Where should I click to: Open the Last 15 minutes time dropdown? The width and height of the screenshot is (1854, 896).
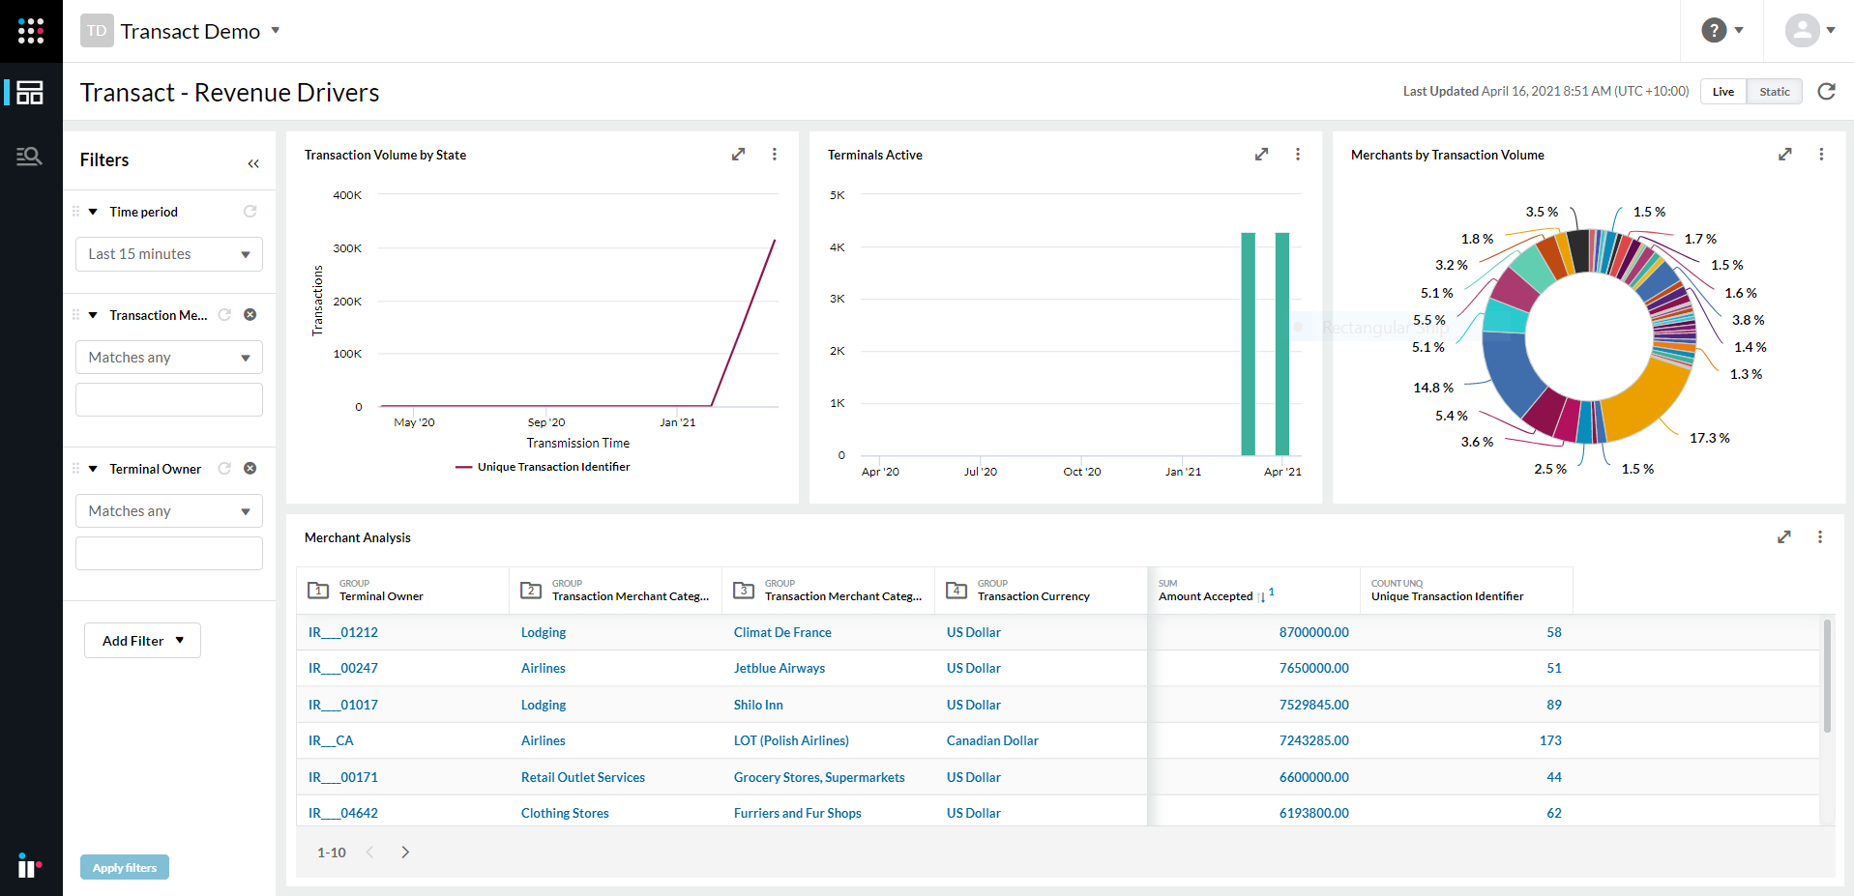[x=168, y=253]
